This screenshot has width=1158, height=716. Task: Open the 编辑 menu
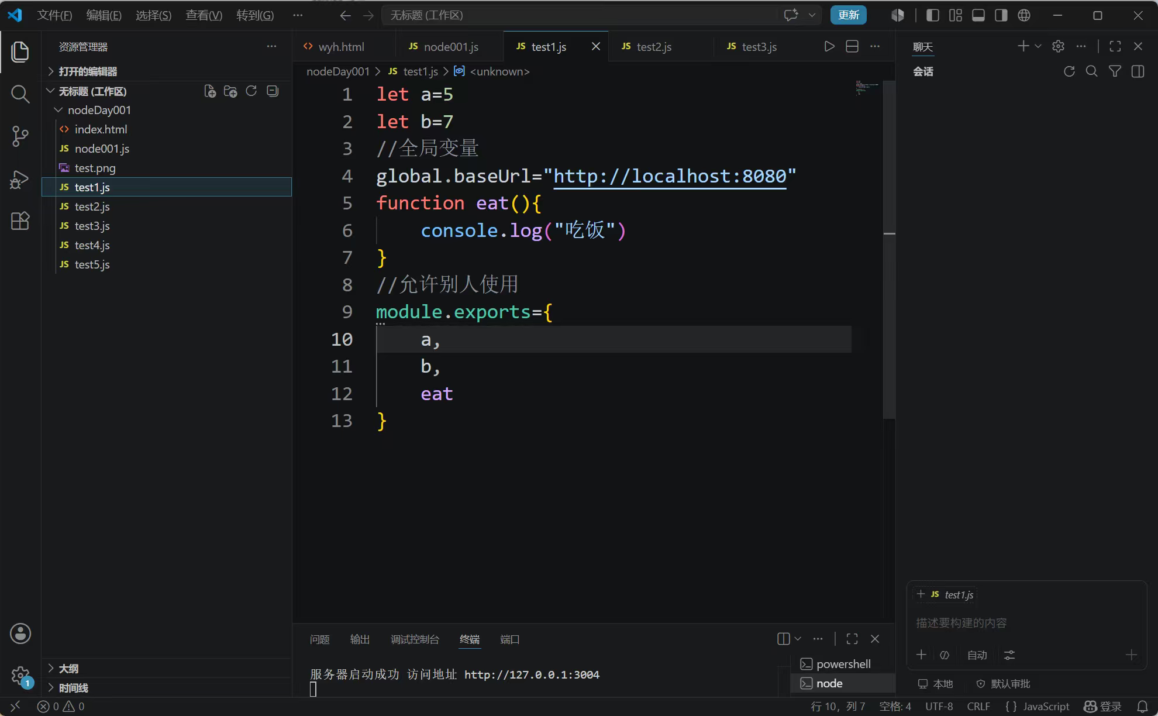(104, 15)
